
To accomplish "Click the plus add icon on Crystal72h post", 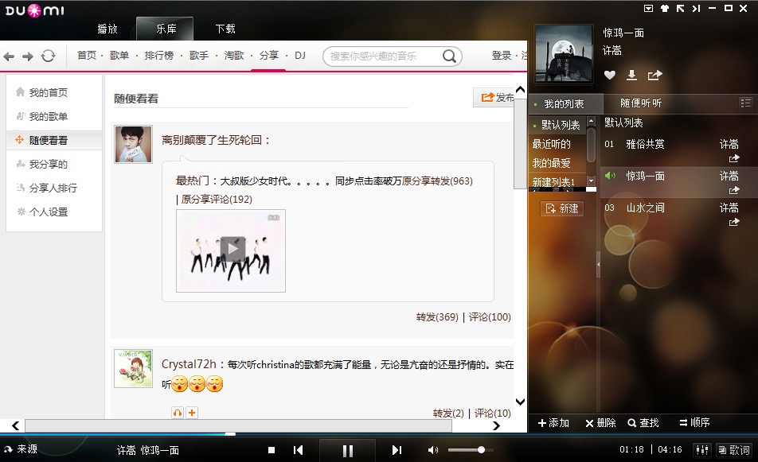I will click(x=192, y=413).
